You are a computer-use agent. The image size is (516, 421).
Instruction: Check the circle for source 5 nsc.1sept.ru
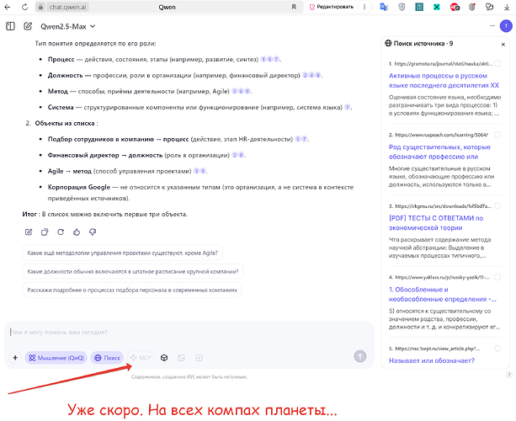[x=497, y=349]
